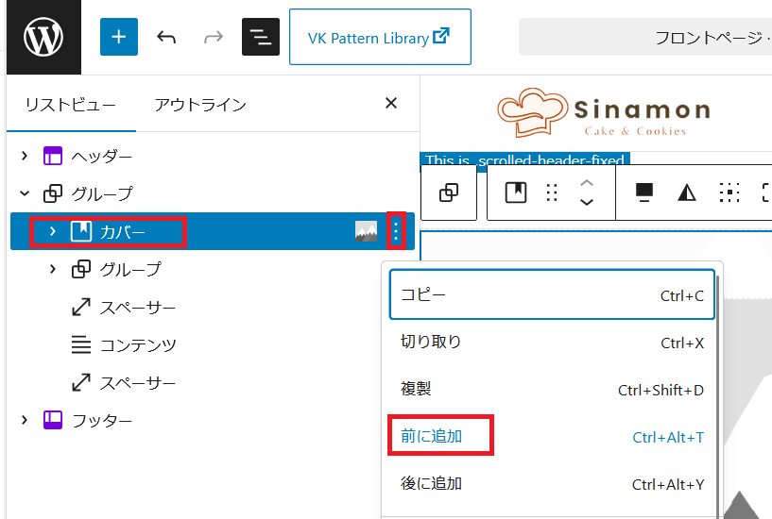Open the VK Pattern Library link
The width and height of the screenshot is (772, 519).
click(x=380, y=38)
